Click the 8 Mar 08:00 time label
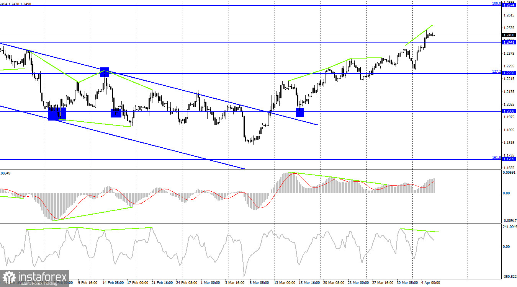 pyautogui.click(x=259, y=283)
